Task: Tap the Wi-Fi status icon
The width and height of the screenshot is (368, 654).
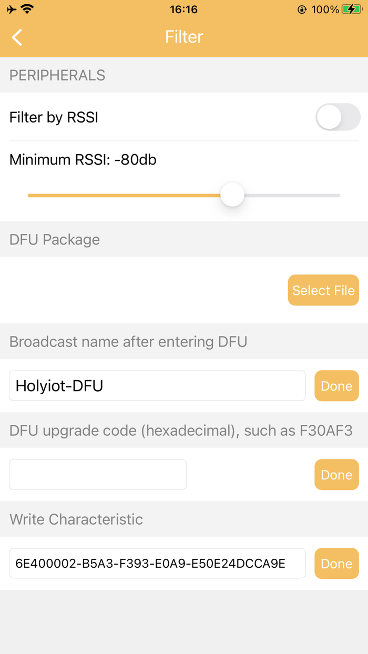Action: point(27,9)
